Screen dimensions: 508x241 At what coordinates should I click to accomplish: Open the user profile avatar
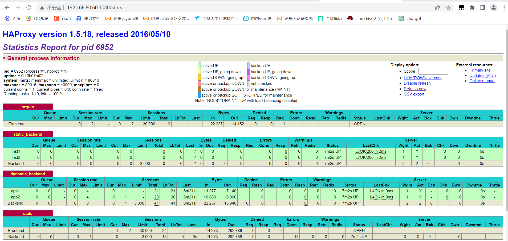point(493,8)
